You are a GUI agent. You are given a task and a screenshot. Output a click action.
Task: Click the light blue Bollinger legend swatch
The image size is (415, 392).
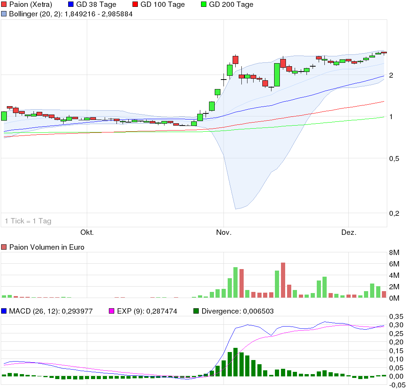4,14
